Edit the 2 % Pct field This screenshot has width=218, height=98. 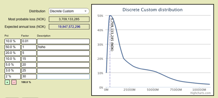(13, 77)
